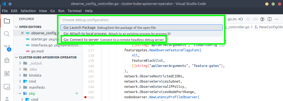Viewport: 283px width, 101px height.
Task: Open the Testing flask icon
Action: point(7,99)
